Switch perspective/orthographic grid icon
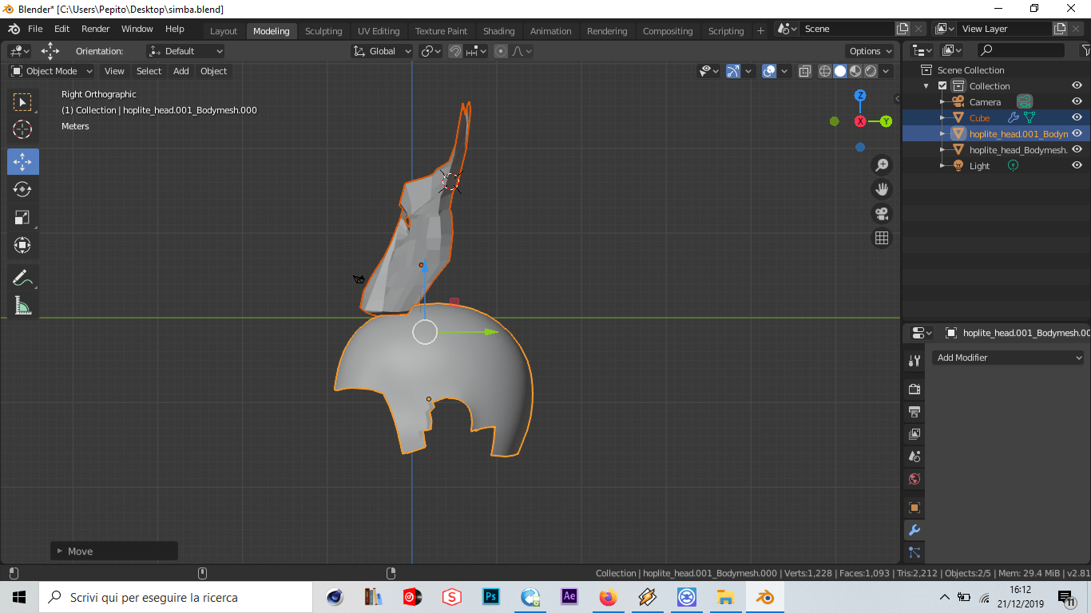The height and width of the screenshot is (613, 1091). 882,238
